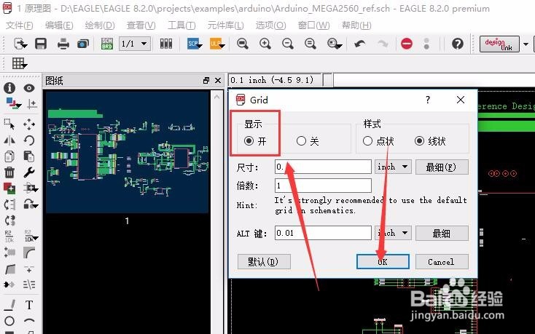Select the Add part tool
535x334 pixels.
[9, 188]
